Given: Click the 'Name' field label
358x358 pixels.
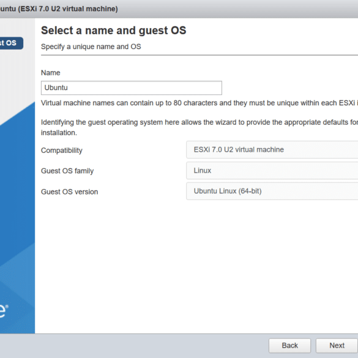Looking at the screenshot, I should click(x=50, y=73).
